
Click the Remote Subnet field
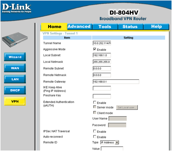102,68
